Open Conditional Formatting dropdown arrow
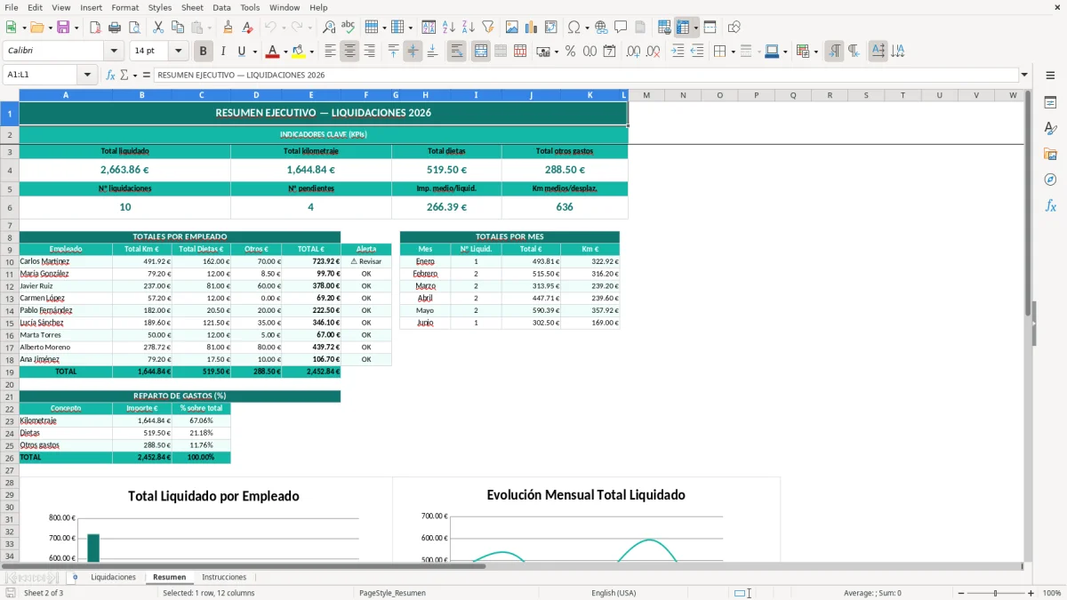Screen dimensions: 1067x600 tap(815, 52)
